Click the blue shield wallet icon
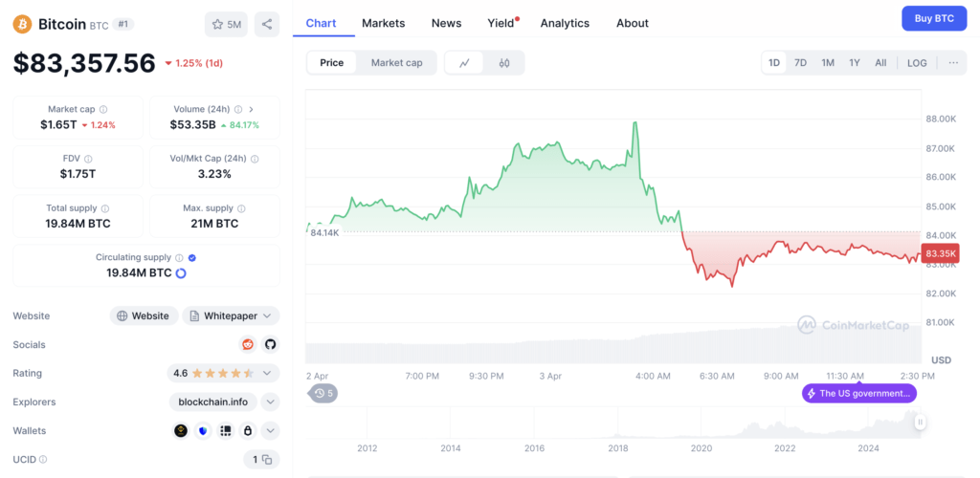 [203, 430]
